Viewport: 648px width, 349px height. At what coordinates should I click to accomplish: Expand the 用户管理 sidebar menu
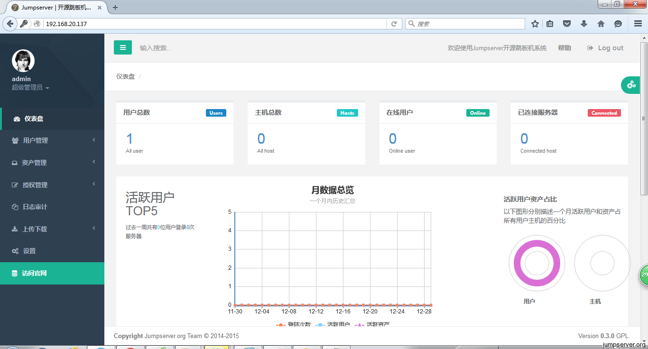(36, 140)
